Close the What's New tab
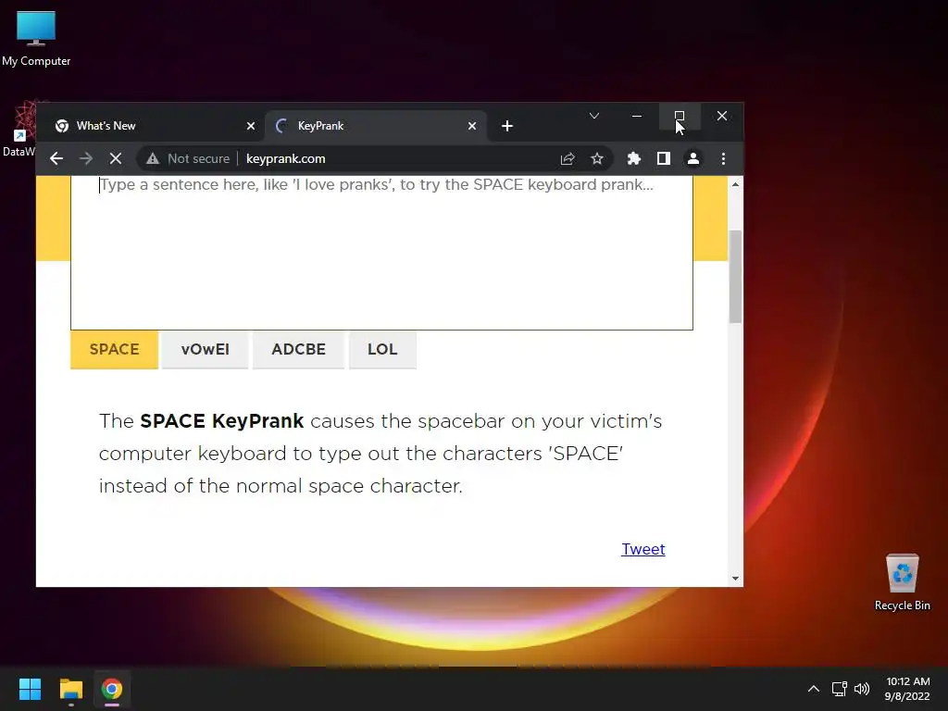Screen dimensions: 948x711 coord(251,126)
